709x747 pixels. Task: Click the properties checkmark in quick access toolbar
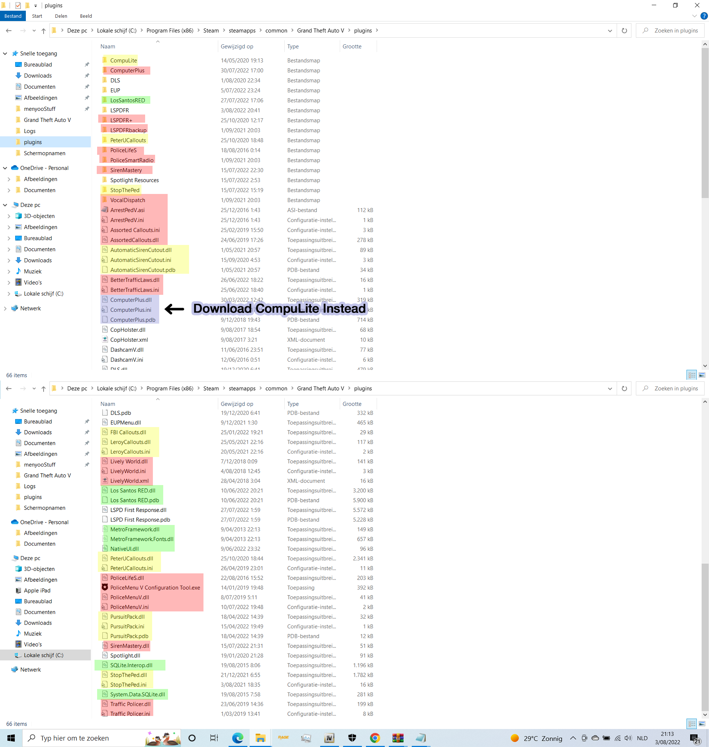(x=18, y=5)
